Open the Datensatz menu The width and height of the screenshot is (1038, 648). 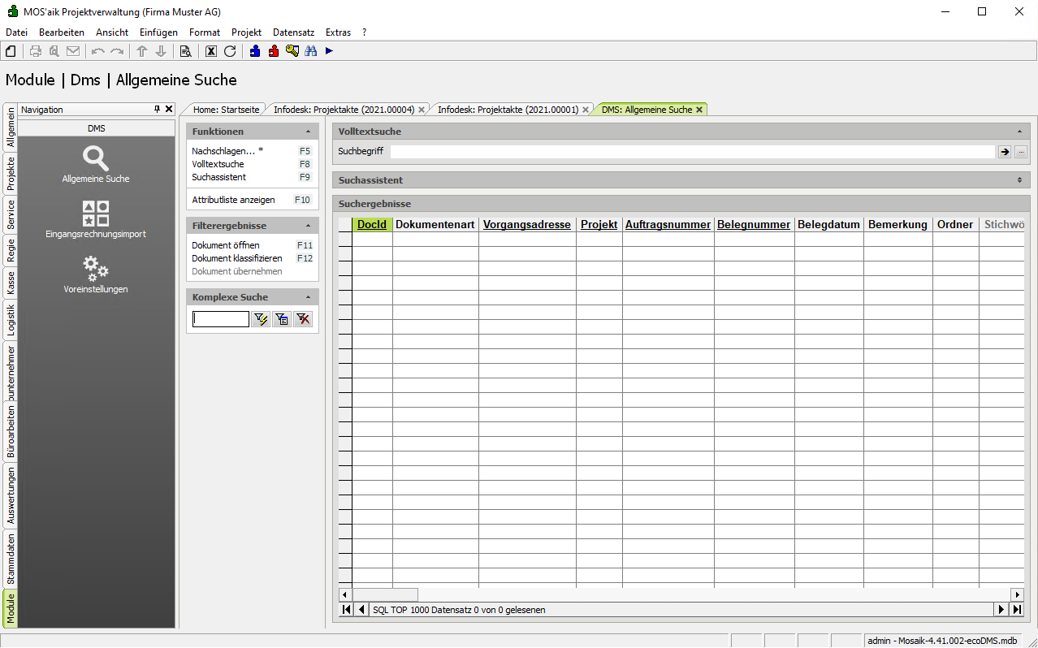click(293, 32)
